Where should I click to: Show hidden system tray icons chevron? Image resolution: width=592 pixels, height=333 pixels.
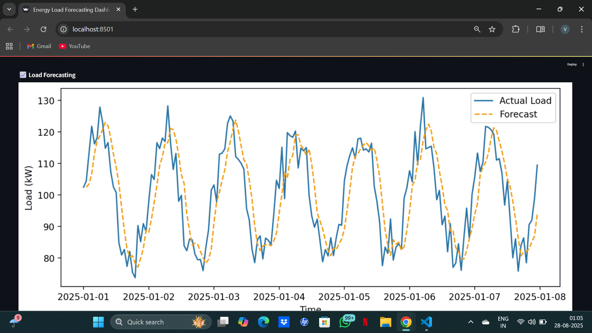[471, 322]
